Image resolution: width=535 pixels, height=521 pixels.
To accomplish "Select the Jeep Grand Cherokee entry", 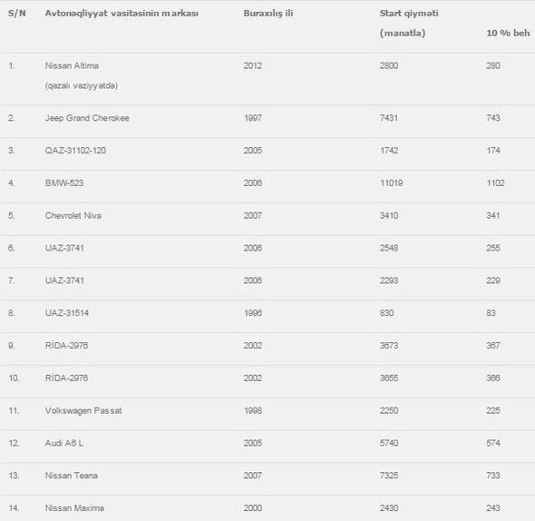I will click(87, 118).
